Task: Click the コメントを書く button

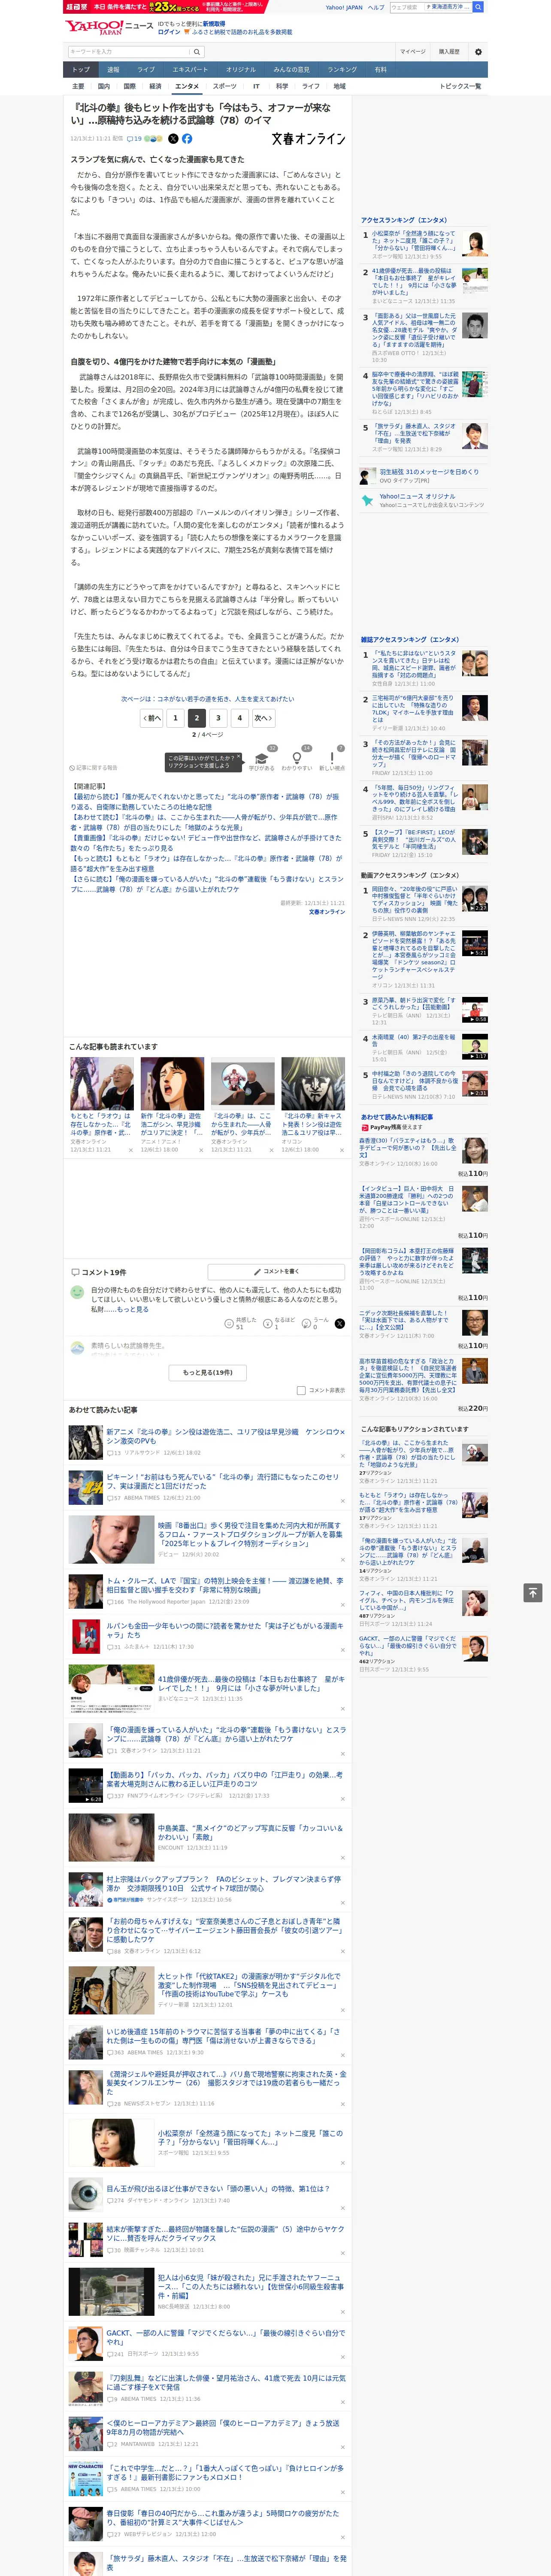Action: pos(277,1272)
